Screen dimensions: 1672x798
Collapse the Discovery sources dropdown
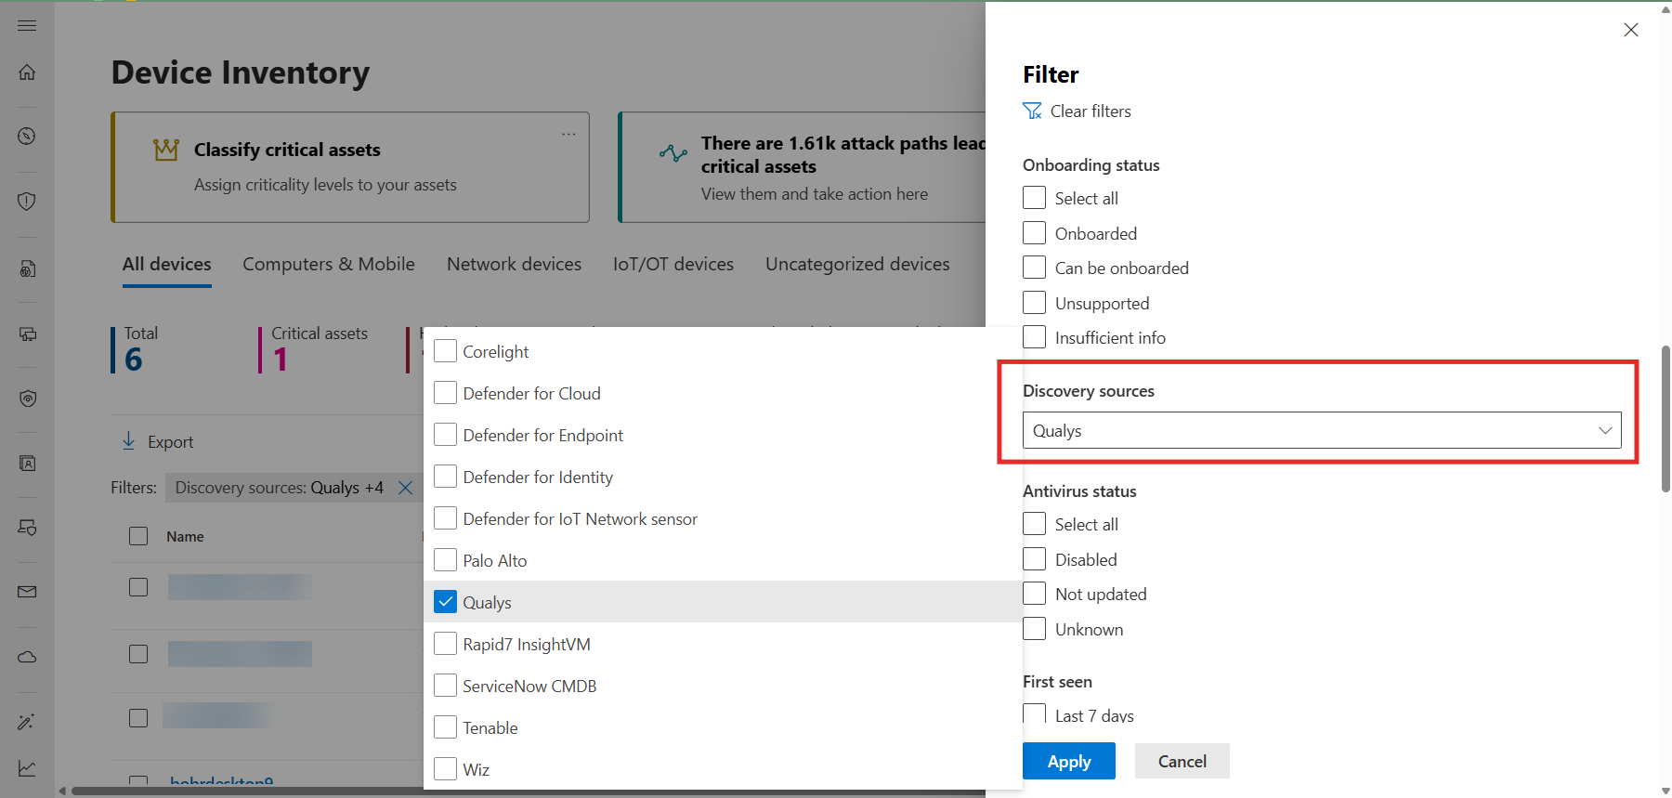[1604, 430]
